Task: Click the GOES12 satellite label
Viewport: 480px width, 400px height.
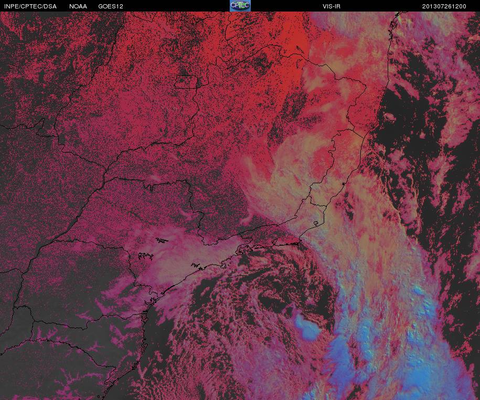Action: coord(111,6)
